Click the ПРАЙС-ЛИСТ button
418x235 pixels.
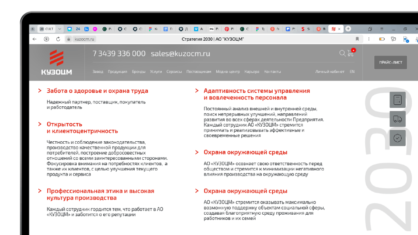pyautogui.click(x=391, y=62)
